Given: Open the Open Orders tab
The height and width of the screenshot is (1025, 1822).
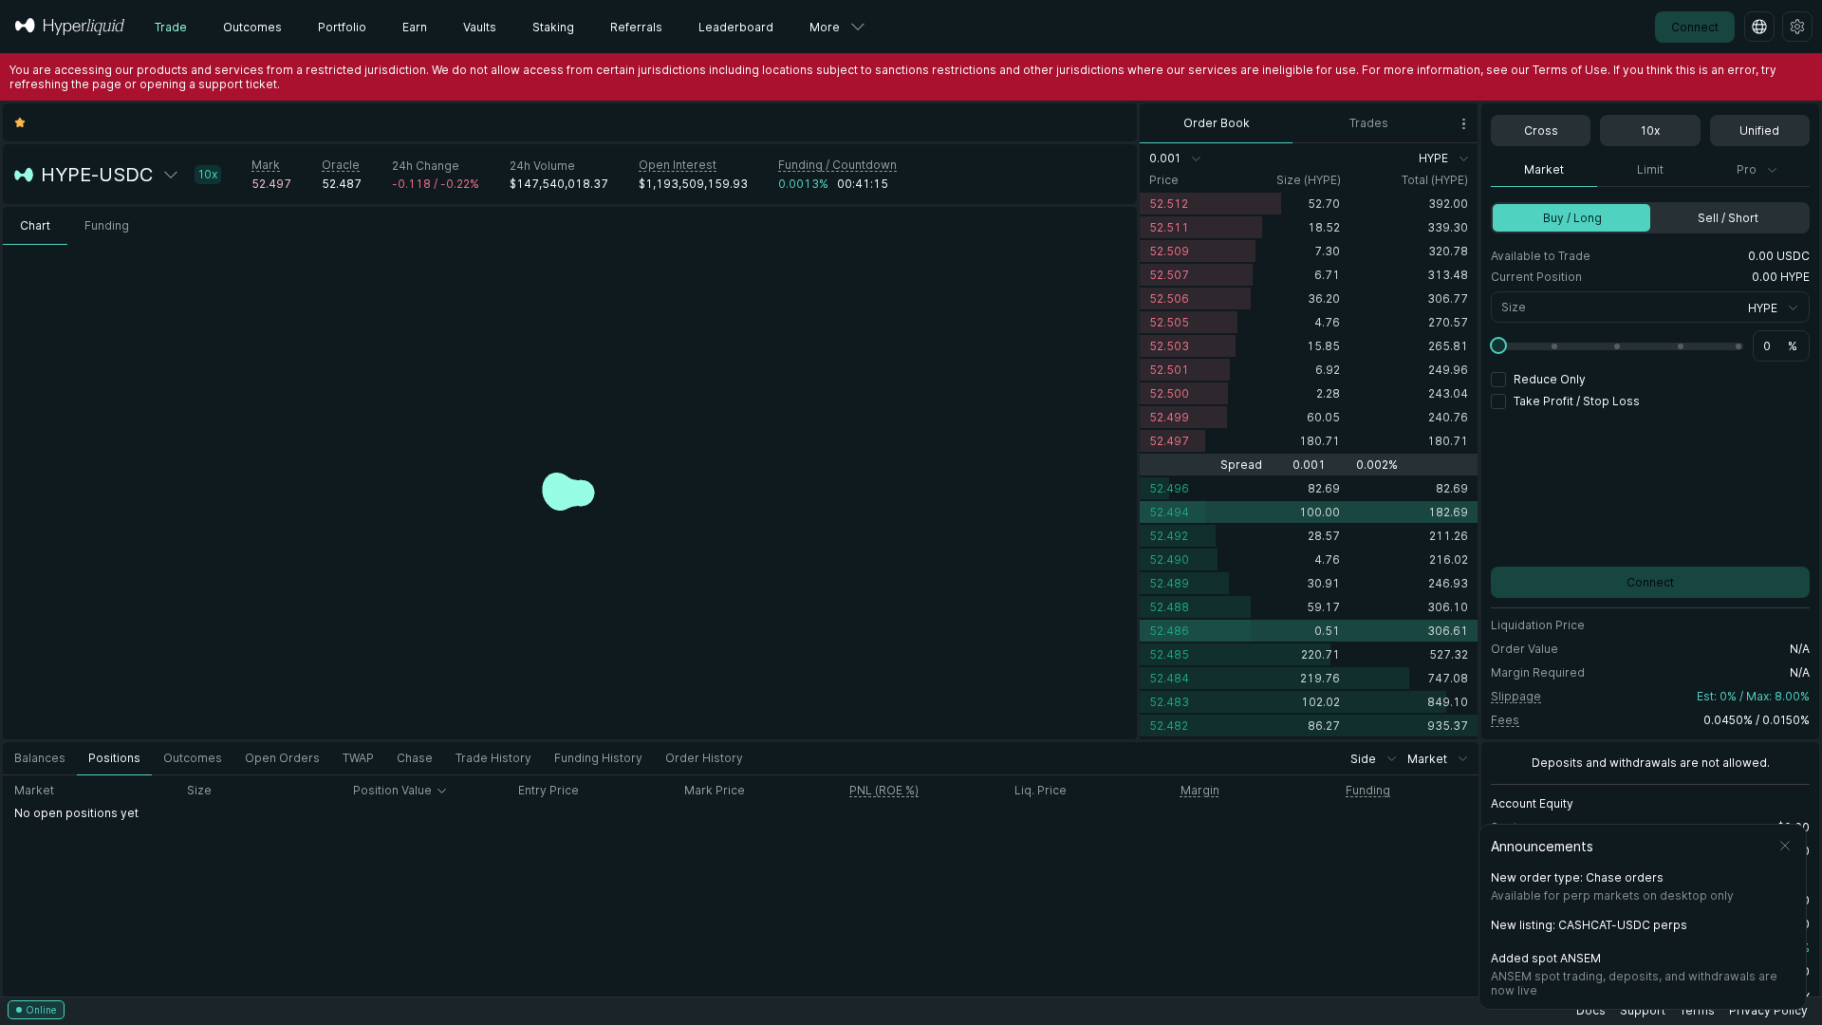Looking at the screenshot, I should 282,758.
